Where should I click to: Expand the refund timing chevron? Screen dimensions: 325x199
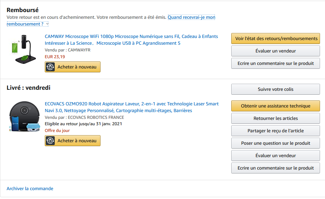coord(47,24)
